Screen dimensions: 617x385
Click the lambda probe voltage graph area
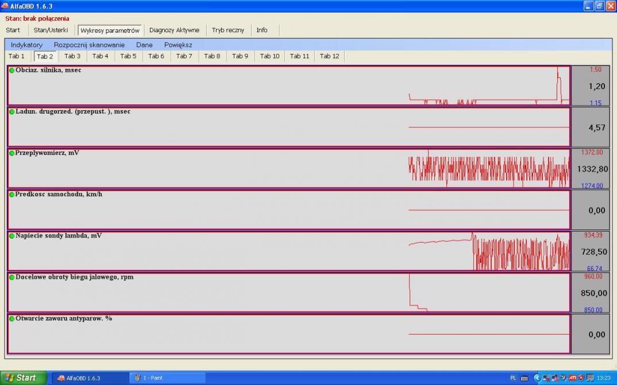288,251
